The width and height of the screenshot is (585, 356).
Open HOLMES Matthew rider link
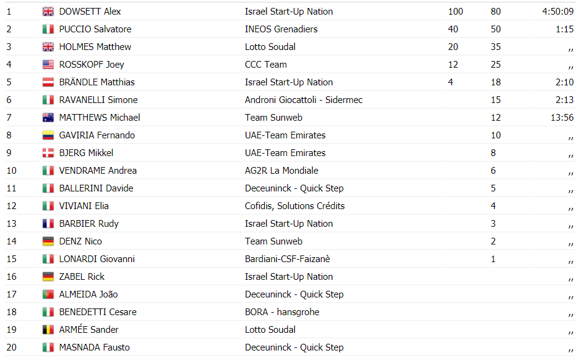click(95, 47)
